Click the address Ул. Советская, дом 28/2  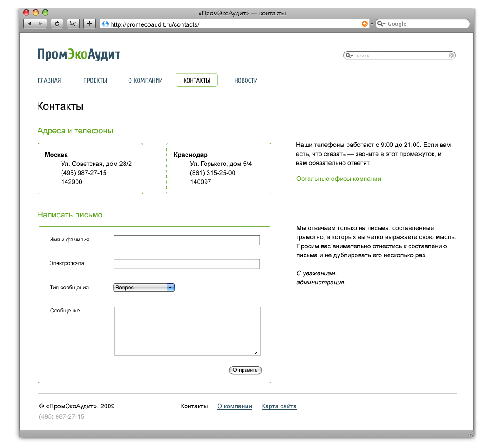coord(96,164)
